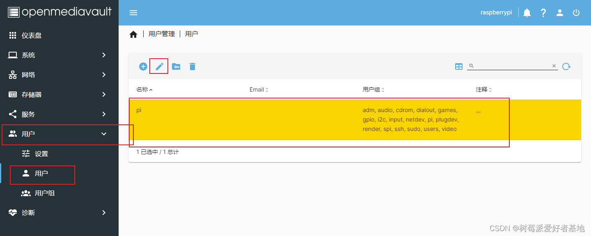Reload the user table
The width and height of the screenshot is (591, 236).
[566, 66]
